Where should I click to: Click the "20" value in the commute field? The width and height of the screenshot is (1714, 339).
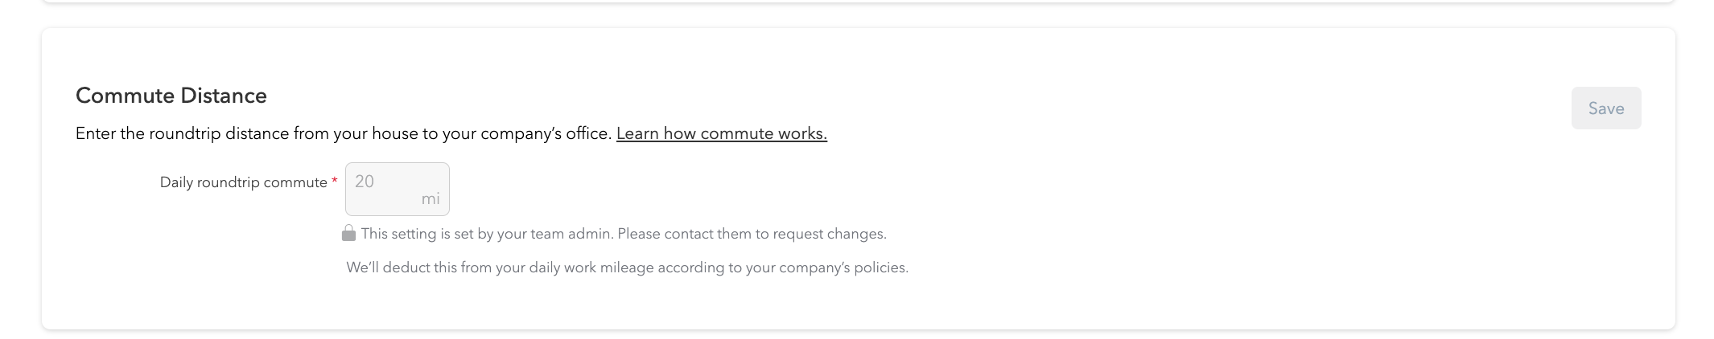point(365,182)
